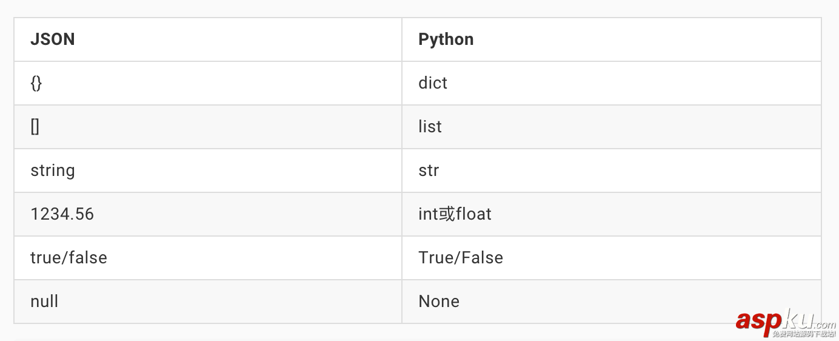Viewport: 839px width, 341px height.
Task: Click the Python column header
Action: coord(446,39)
